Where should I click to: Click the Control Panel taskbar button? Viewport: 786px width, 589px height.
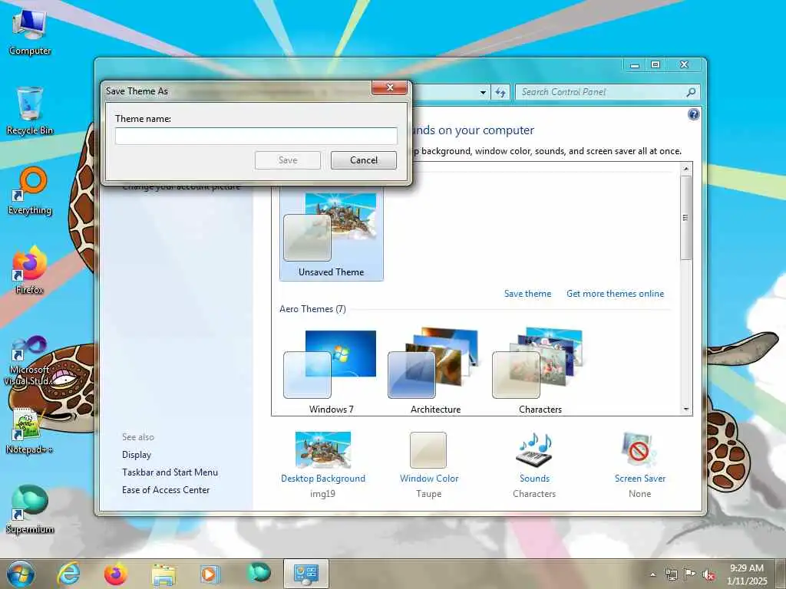coord(305,574)
